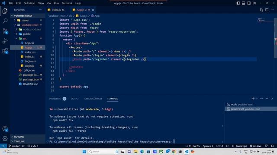Open the Manage gear icon
277x155 pixels.
[5, 139]
